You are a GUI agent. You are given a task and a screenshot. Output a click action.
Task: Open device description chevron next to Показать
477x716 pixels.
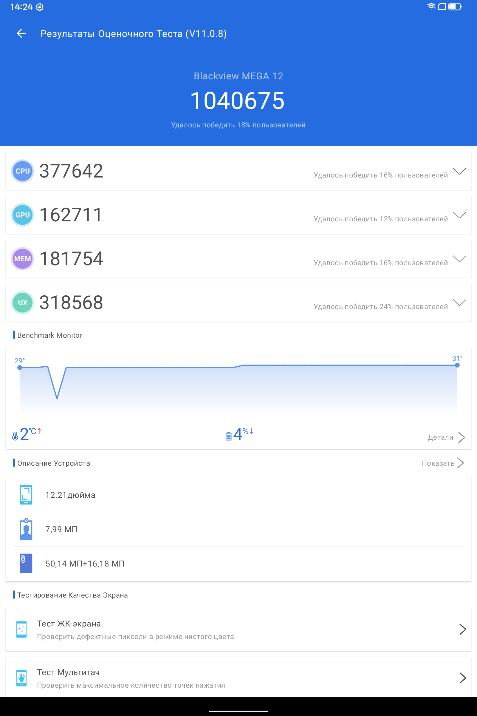click(461, 463)
